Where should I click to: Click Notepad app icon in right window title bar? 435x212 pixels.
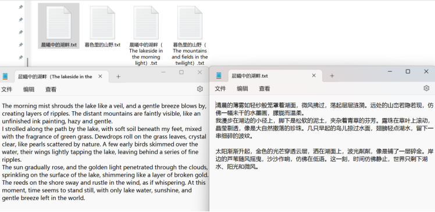(219, 75)
